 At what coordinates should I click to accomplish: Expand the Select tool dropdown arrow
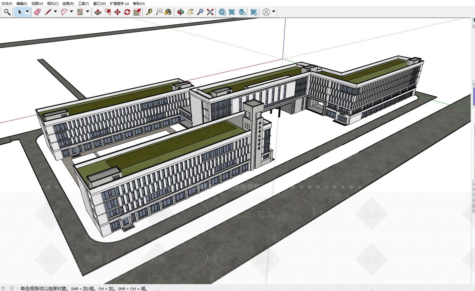pos(27,12)
